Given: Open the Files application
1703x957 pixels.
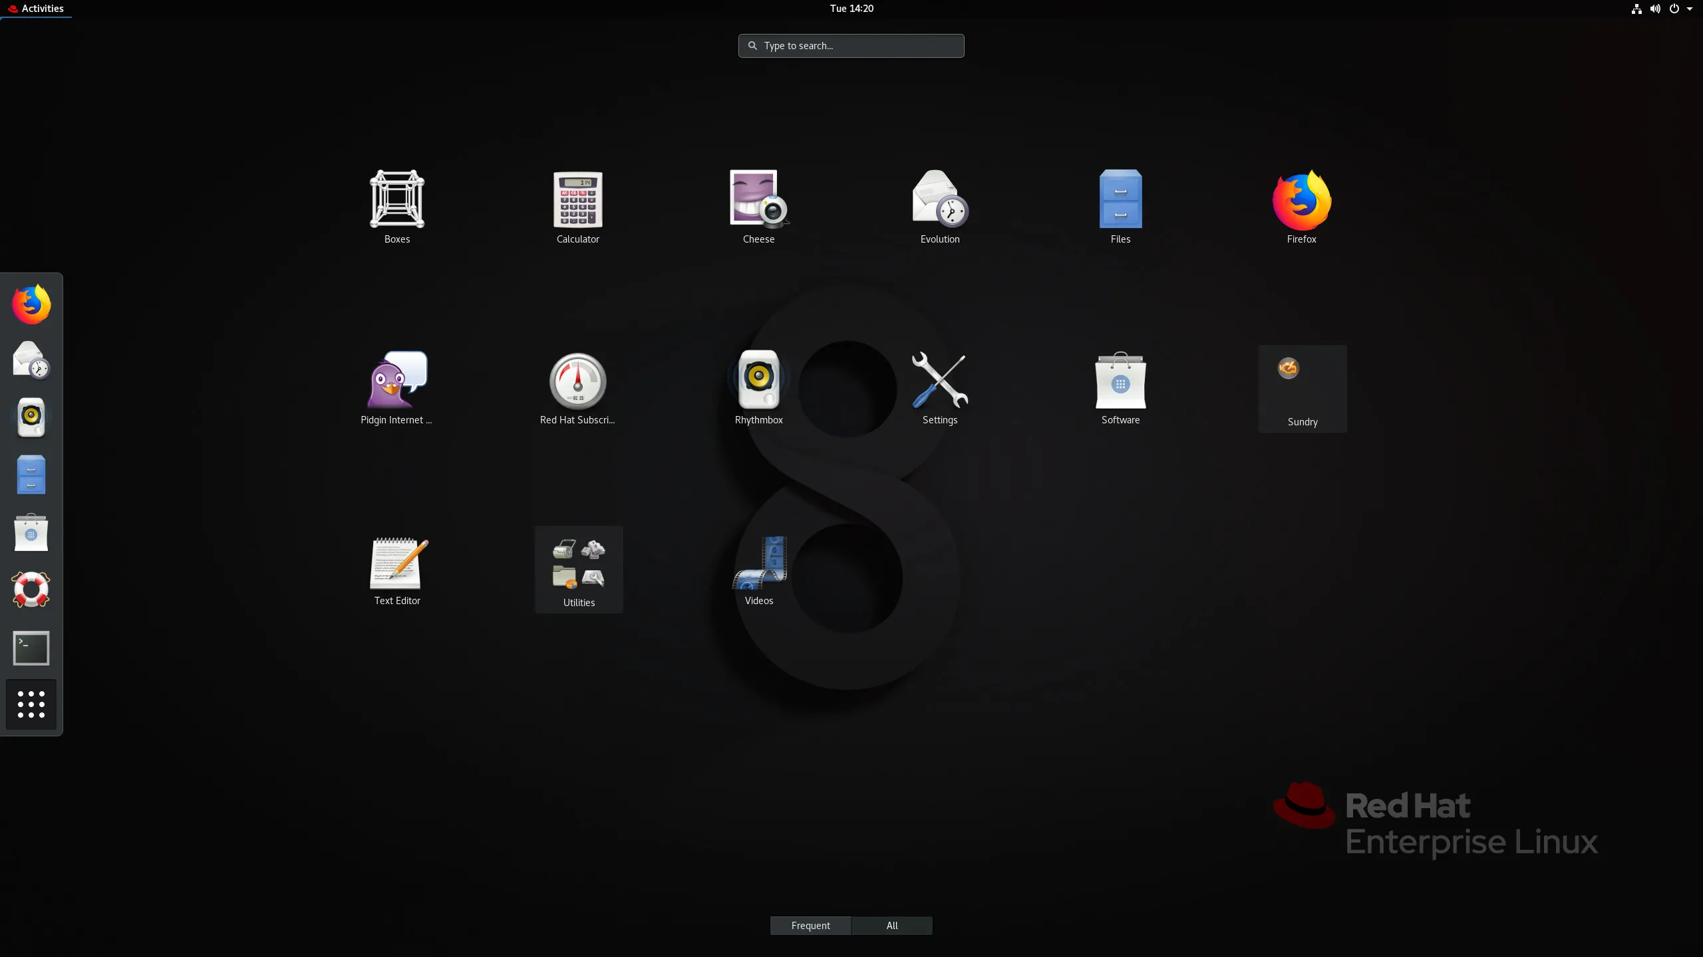Looking at the screenshot, I should [x=1120, y=205].
